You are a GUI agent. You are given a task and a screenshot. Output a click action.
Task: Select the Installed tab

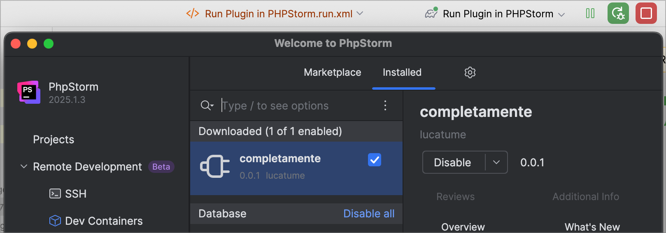click(402, 72)
